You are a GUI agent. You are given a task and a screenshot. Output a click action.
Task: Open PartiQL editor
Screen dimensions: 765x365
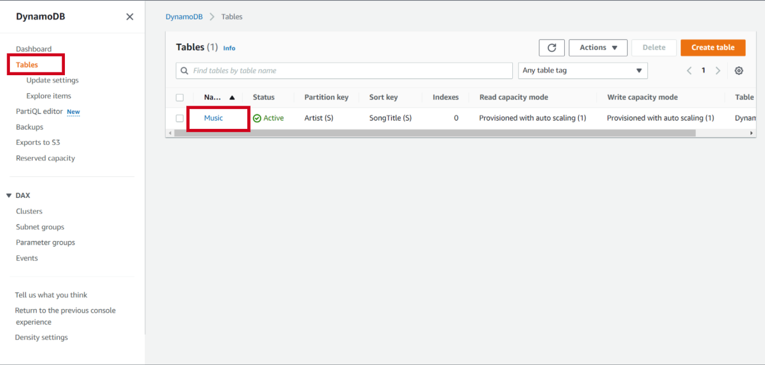39,111
